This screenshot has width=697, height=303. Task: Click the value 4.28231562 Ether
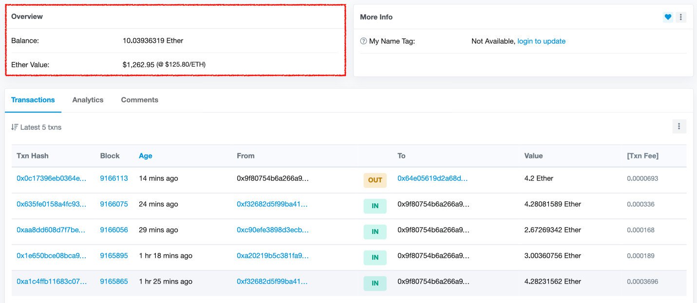pyautogui.click(x=553, y=282)
